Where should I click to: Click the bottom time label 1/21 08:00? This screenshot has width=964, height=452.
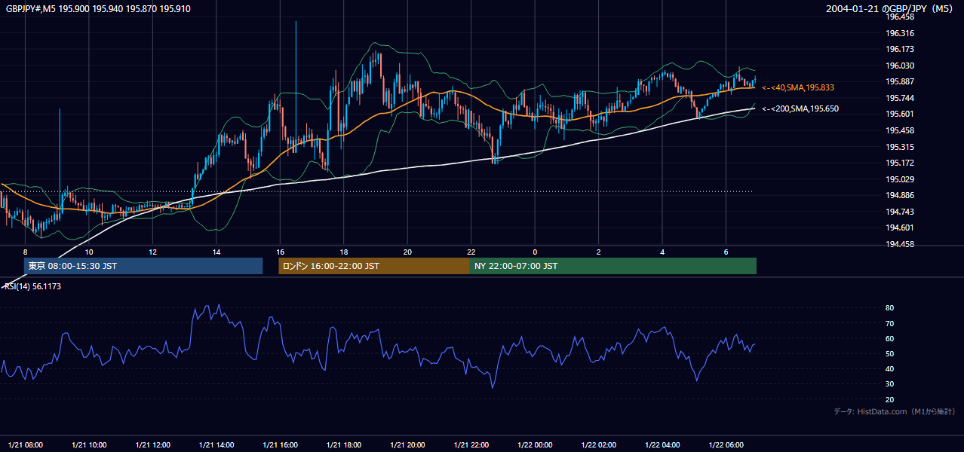click(25, 445)
